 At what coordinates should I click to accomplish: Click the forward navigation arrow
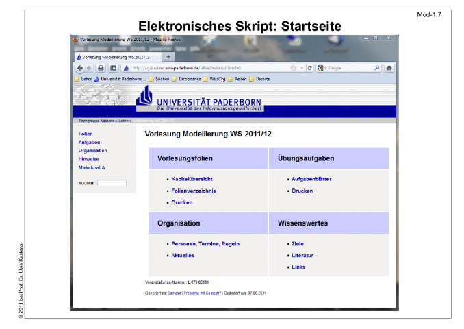pyautogui.click(x=89, y=68)
